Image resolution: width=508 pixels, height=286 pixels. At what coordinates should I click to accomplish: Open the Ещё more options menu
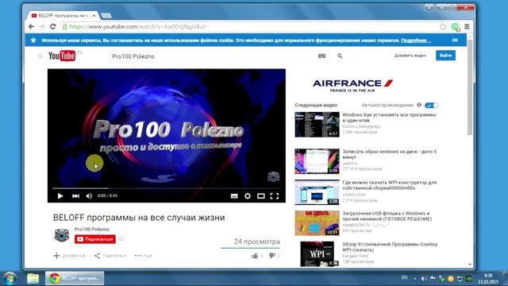pyautogui.click(x=143, y=256)
